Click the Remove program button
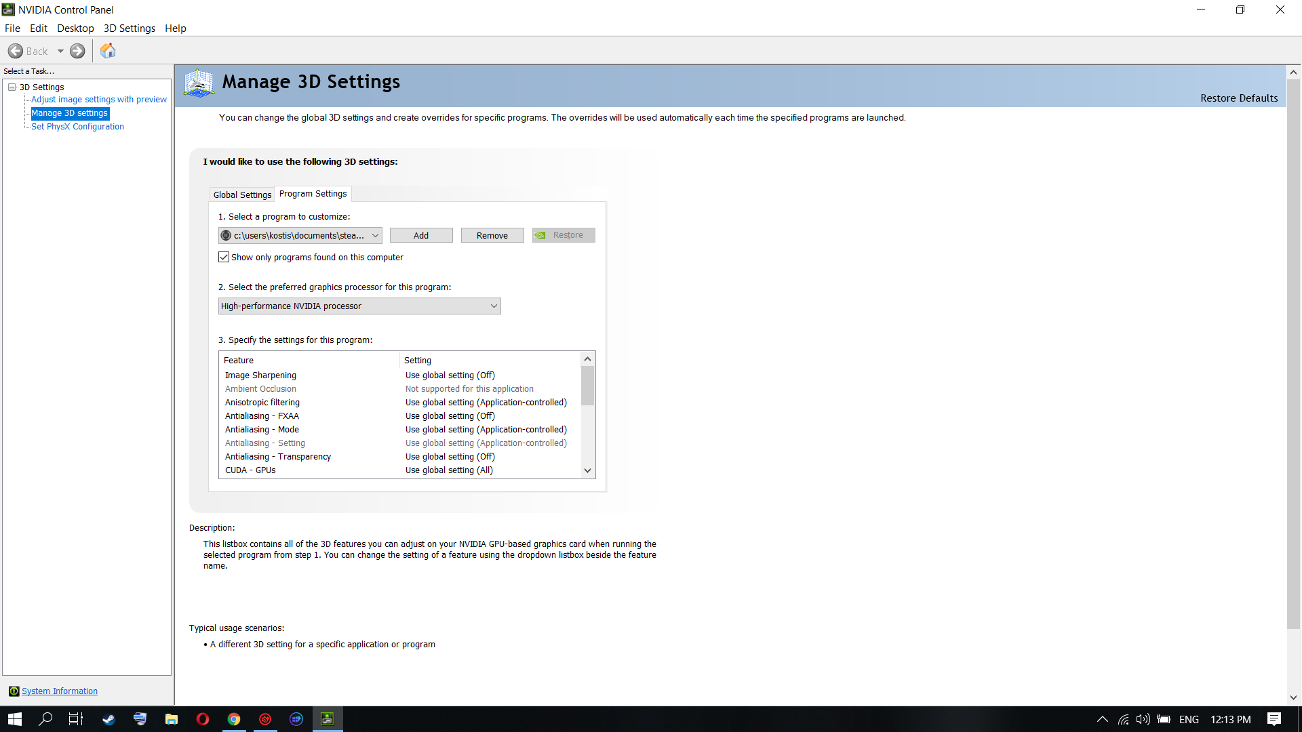The image size is (1302, 732). [x=492, y=235]
